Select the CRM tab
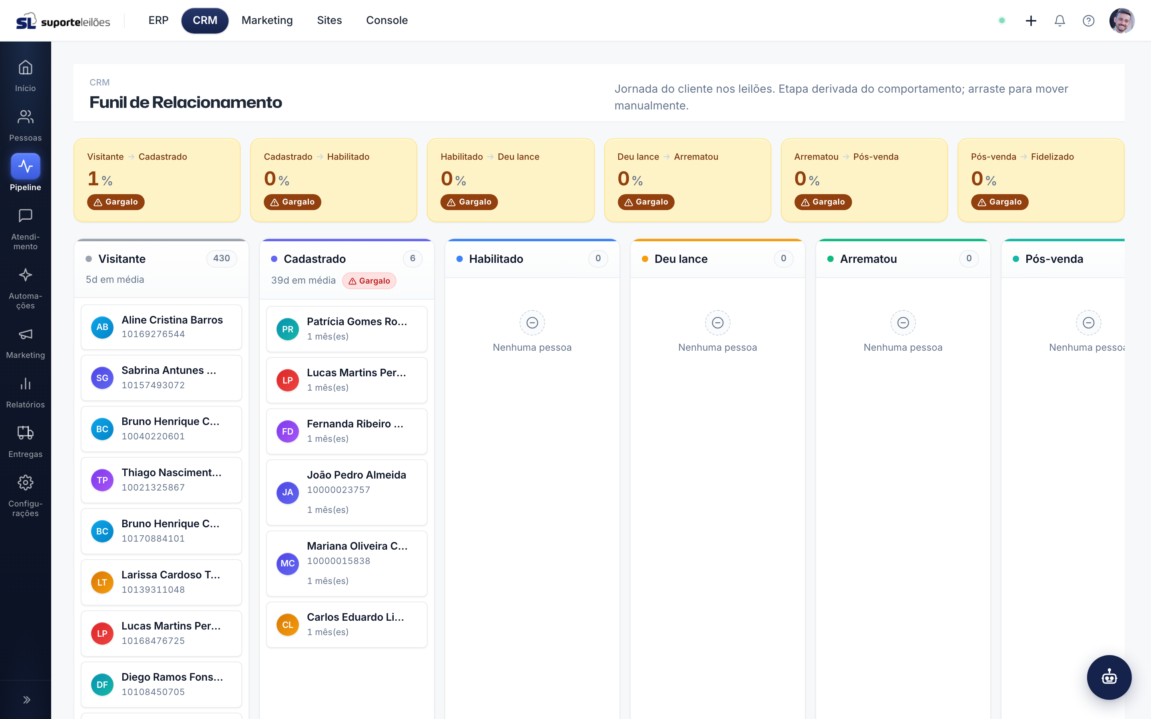This screenshot has height=719, width=1151. (205, 20)
